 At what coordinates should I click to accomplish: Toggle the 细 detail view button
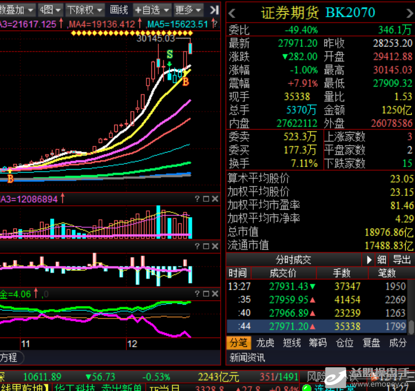click(x=381, y=260)
